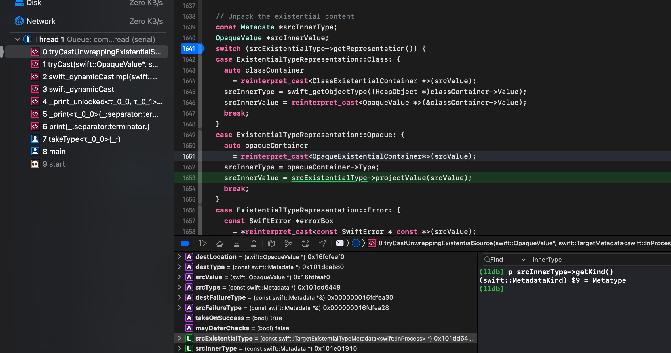Click the frame 9 start system-library icon
This screenshot has width=671, height=353.
(x=35, y=164)
